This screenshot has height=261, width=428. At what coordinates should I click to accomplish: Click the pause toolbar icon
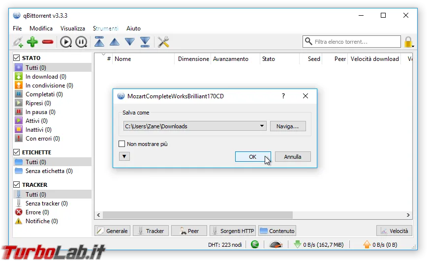tap(81, 42)
